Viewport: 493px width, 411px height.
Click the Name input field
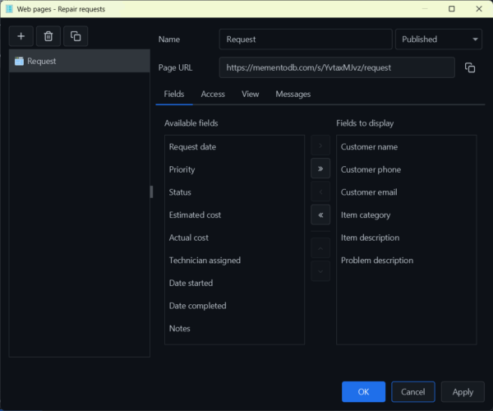pyautogui.click(x=306, y=39)
